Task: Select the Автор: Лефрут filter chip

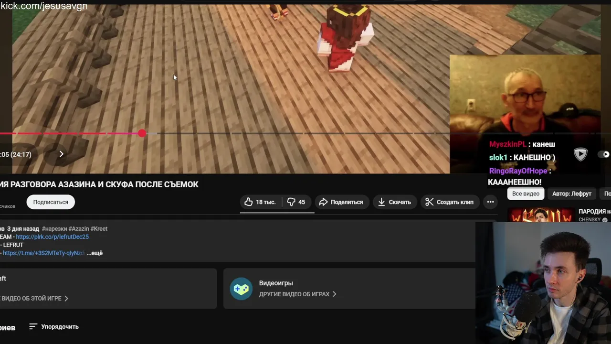Action: pyautogui.click(x=572, y=193)
